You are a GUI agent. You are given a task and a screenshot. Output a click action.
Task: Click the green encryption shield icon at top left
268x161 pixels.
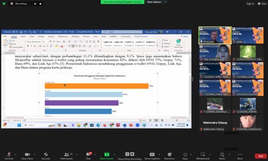(4, 4)
